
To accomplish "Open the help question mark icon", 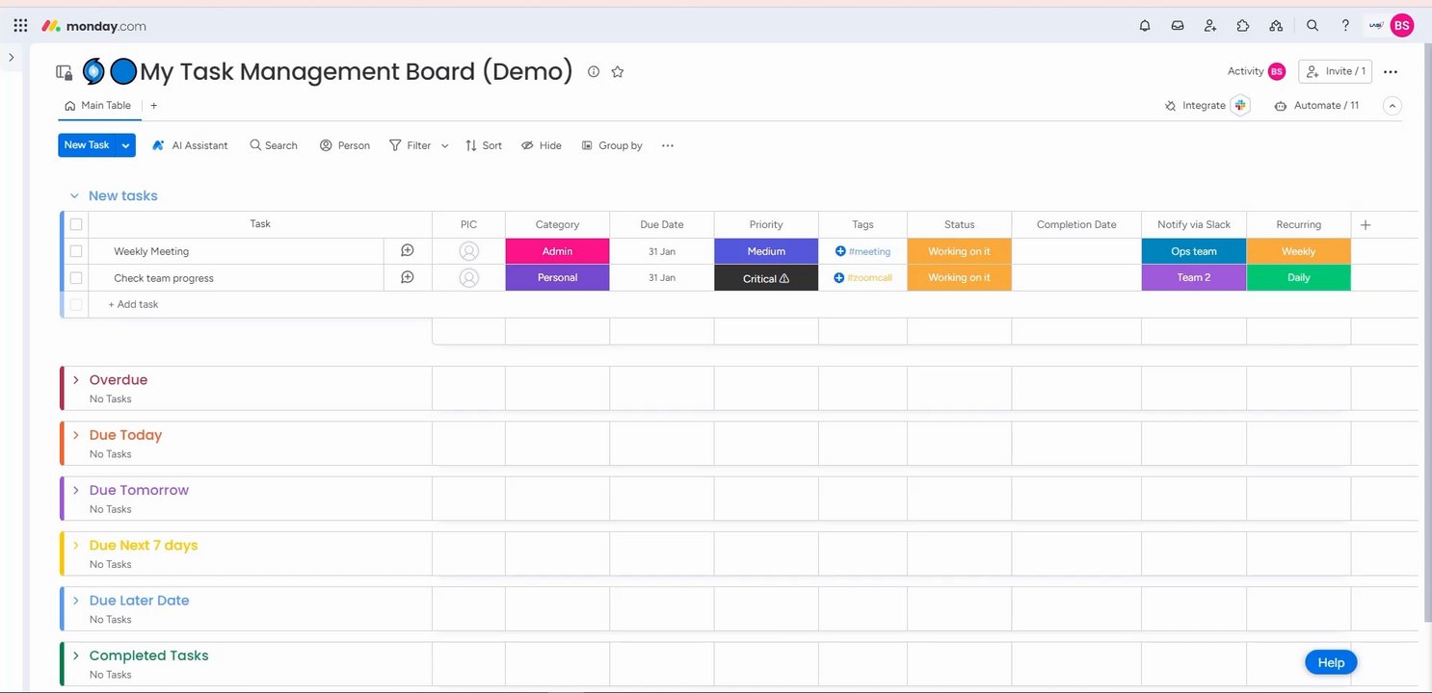I will tap(1345, 26).
